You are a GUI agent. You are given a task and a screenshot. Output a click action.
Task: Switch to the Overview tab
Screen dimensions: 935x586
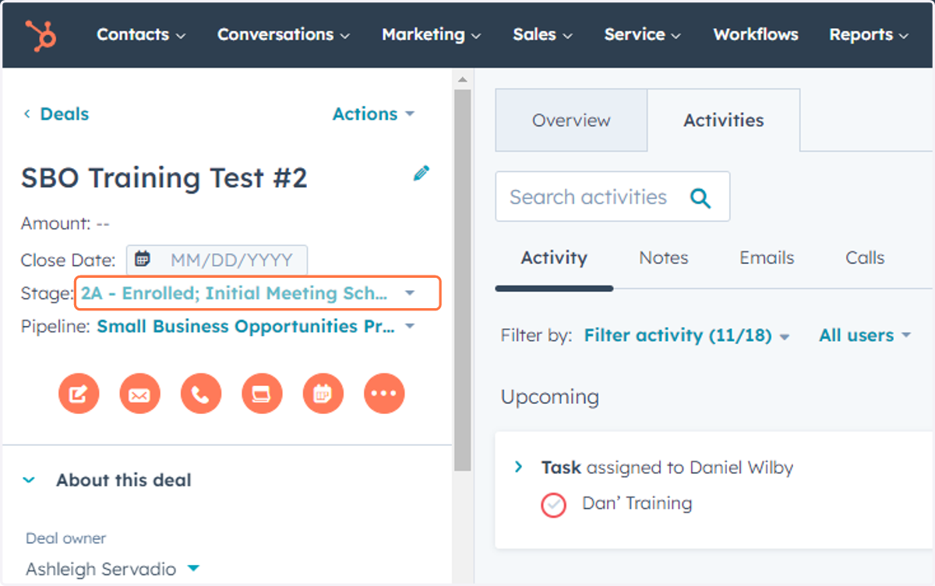(571, 121)
